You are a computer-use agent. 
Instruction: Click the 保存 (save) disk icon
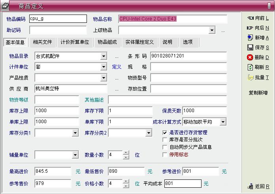(250, 48)
